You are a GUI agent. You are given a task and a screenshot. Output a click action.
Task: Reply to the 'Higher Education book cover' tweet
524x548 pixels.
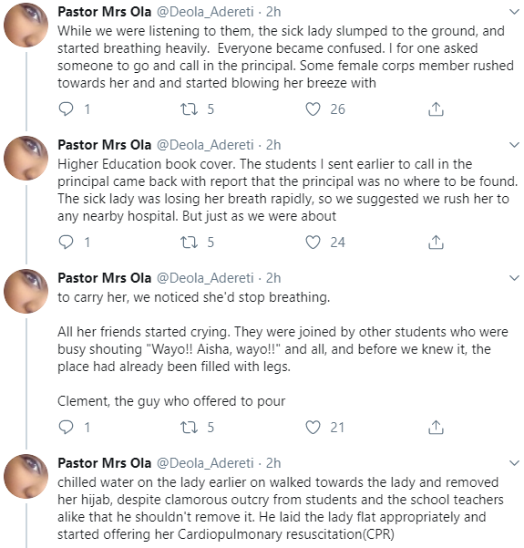click(x=66, y=243)
